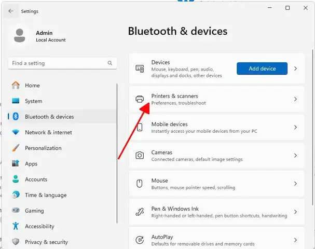Open Accessibility settings section

(x=62, y=226)
